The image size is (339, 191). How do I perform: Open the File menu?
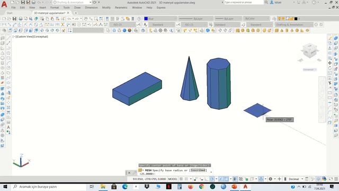pyautogui.click(x=13, y=7)
